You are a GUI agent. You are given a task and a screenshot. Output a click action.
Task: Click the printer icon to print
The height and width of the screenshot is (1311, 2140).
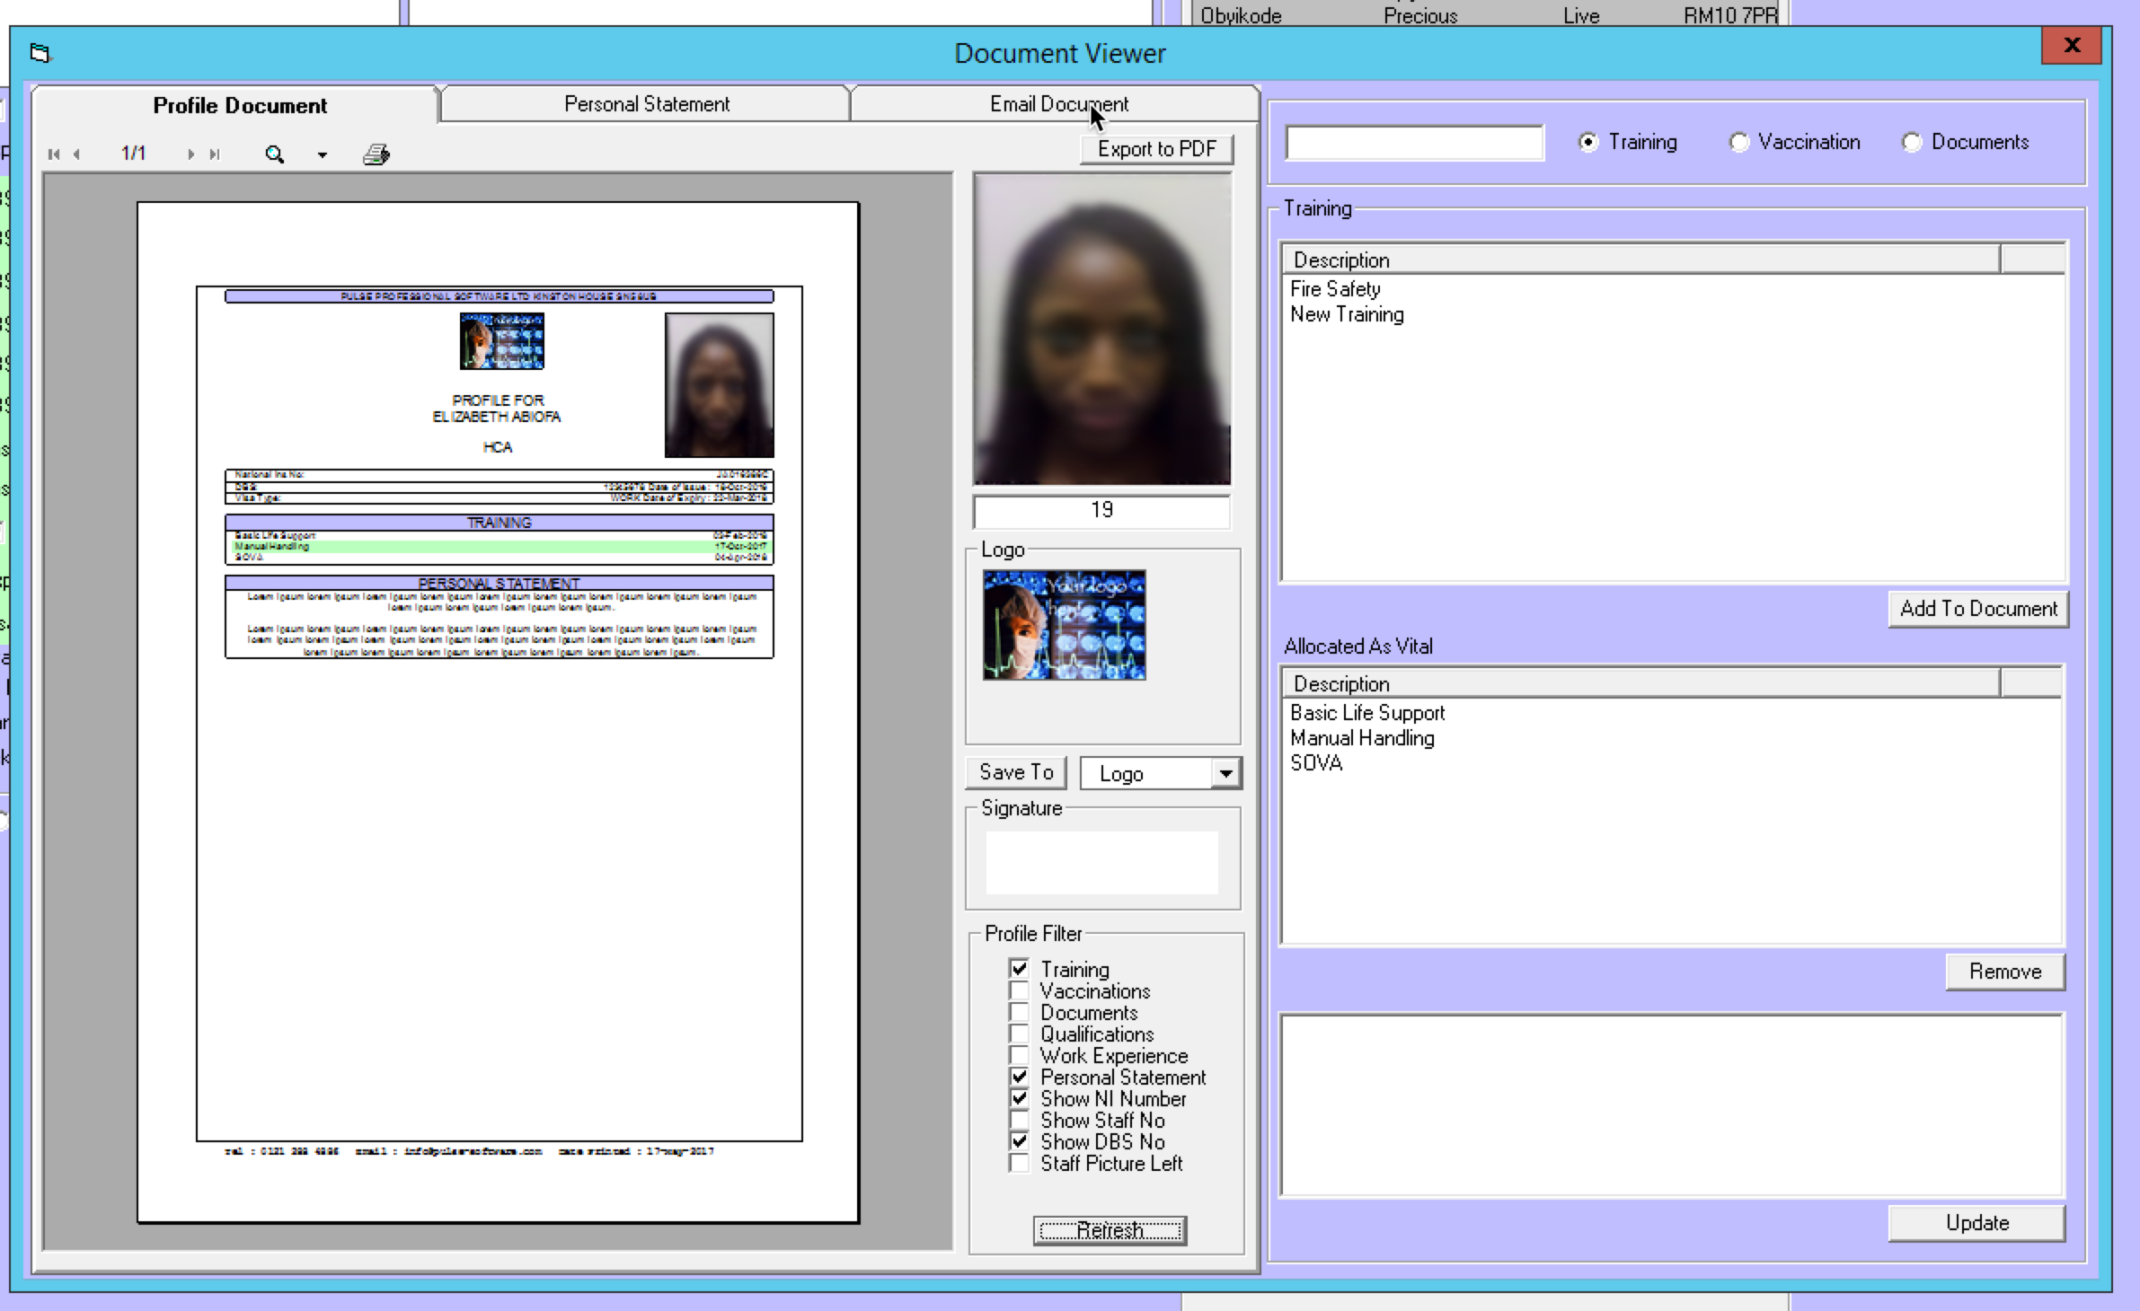click(x=376, y=154)
